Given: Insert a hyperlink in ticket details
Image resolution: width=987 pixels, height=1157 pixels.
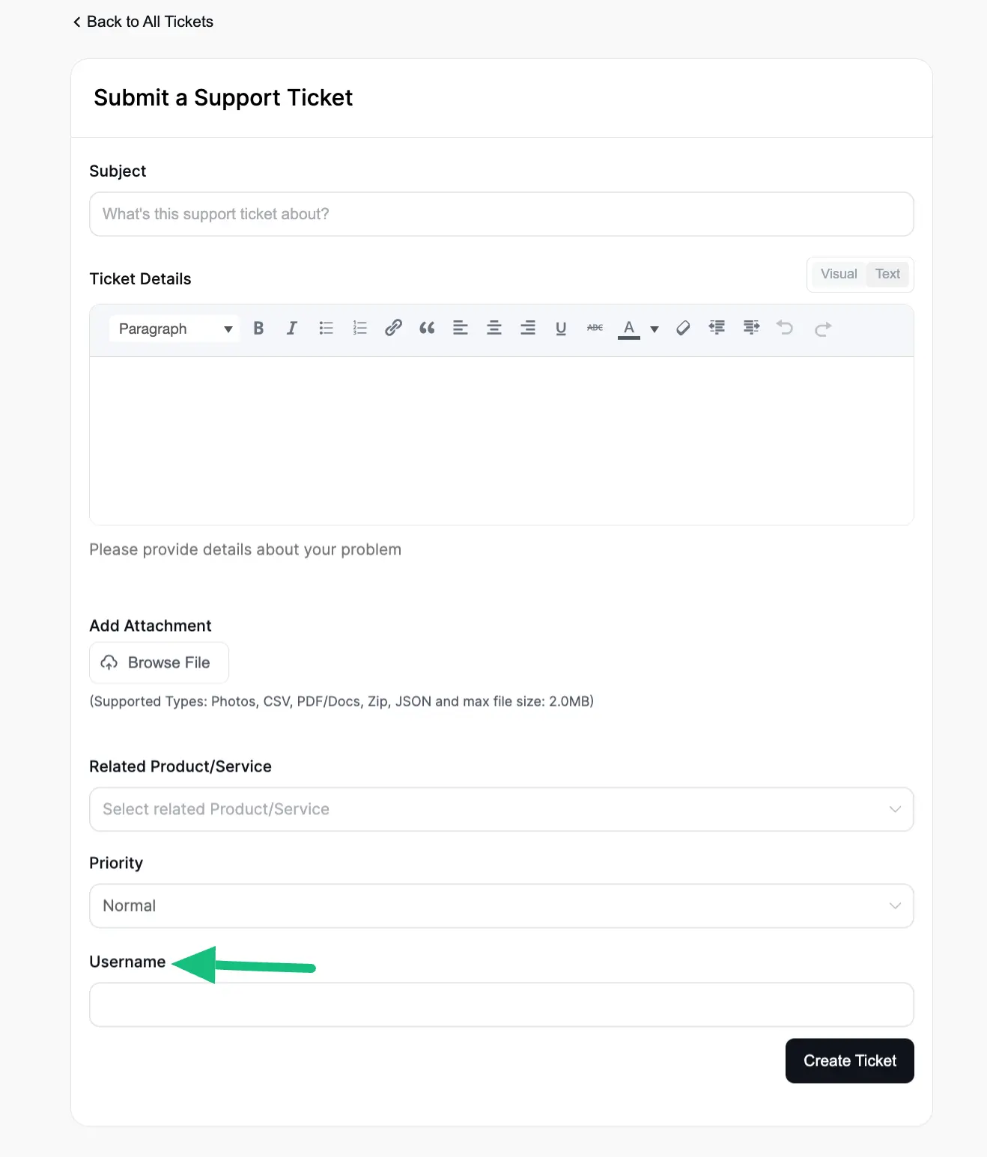Looking at the screenshot, I should point(393,328).
